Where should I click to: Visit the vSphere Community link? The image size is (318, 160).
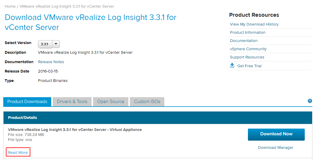pos(248,49)
